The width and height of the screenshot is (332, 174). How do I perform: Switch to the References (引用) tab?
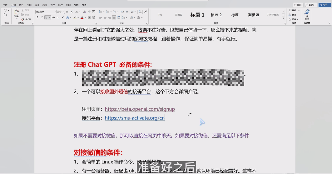click(x=52, y=5)
